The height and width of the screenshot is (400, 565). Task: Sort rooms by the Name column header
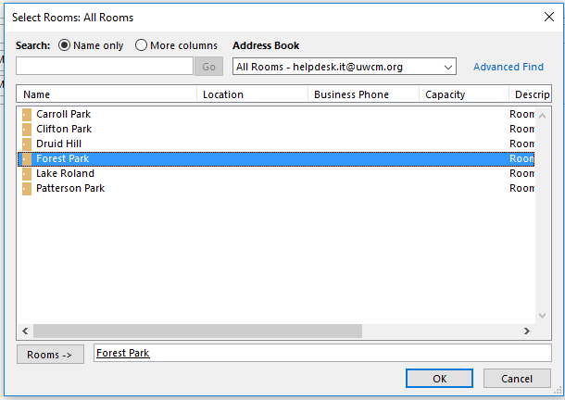tap(107, 94)
